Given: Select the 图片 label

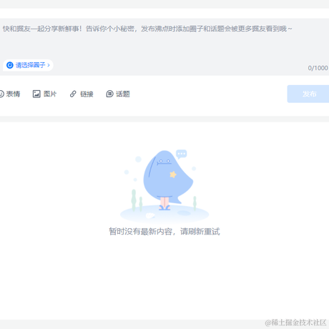Looking at the screenshot, I should (50, 94).
